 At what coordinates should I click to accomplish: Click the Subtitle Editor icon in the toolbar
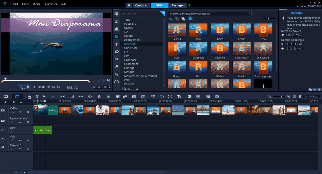[x=134, y=96]
